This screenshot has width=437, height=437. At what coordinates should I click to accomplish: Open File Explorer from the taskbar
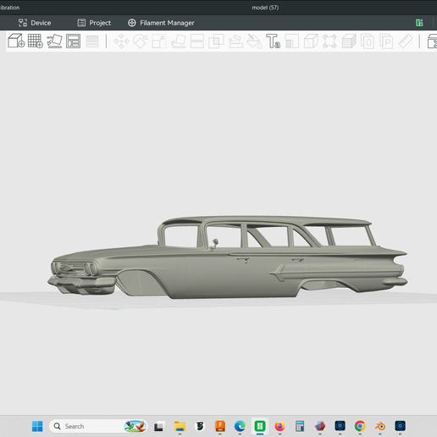[x=180, y=426]
